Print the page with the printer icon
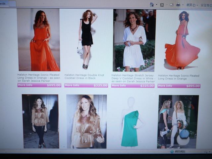The width and height of the screenshot is (212, 159). point(178,5)
